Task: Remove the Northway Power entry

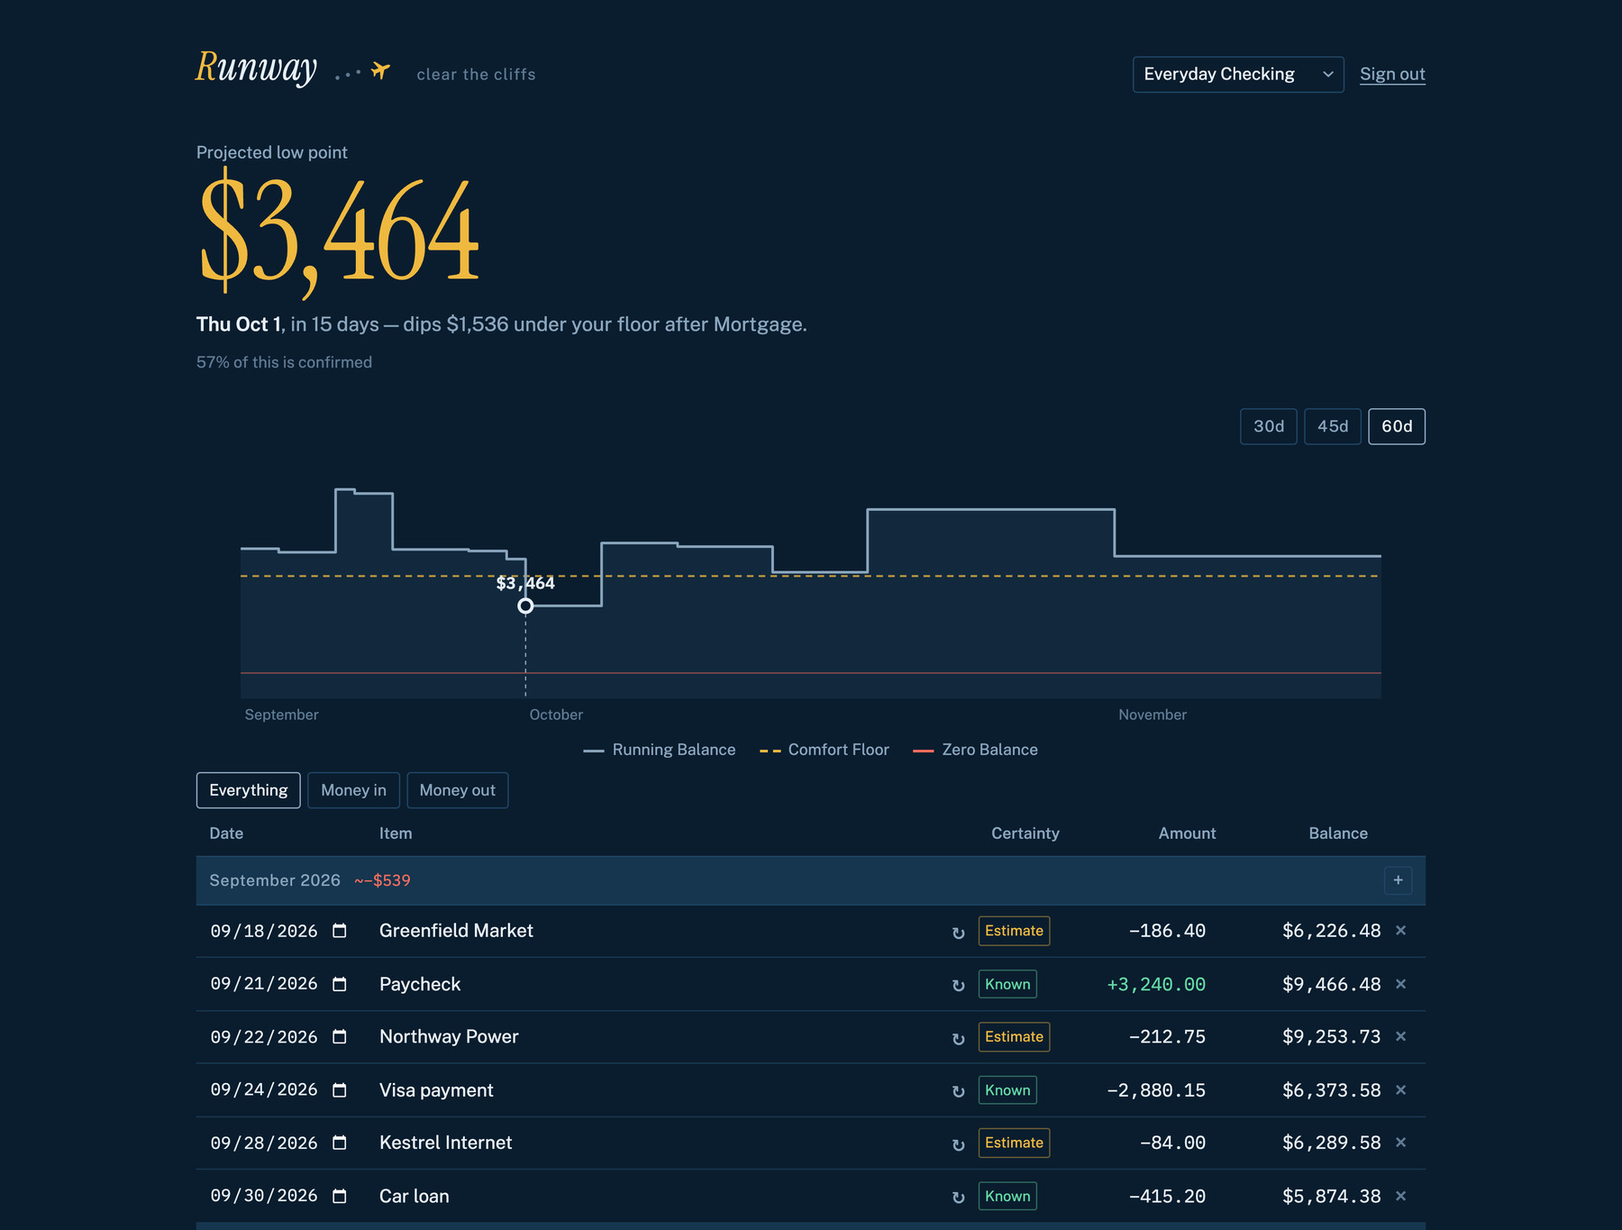Action: click(1400, 1036)
